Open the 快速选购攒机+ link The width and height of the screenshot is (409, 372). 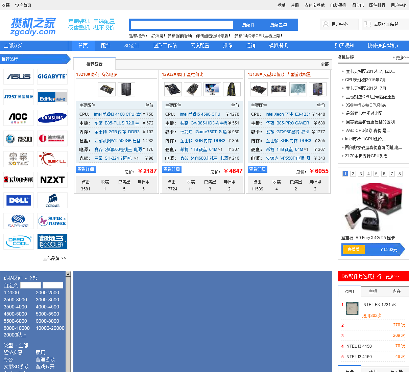click(383, 46)
